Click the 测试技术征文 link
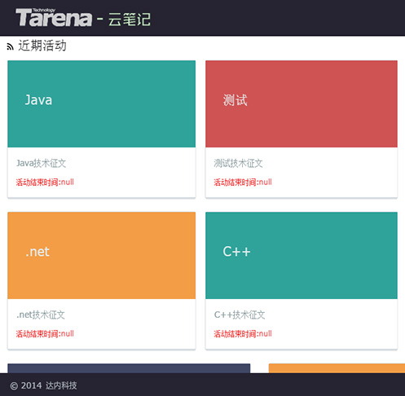Screen dimensions: 405x396 [238, 163]
